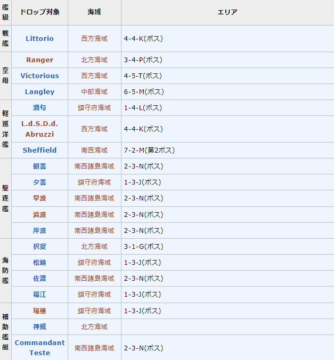Select the 2-3-N(ボス) cell in 朝雲 row

point(227,166)
